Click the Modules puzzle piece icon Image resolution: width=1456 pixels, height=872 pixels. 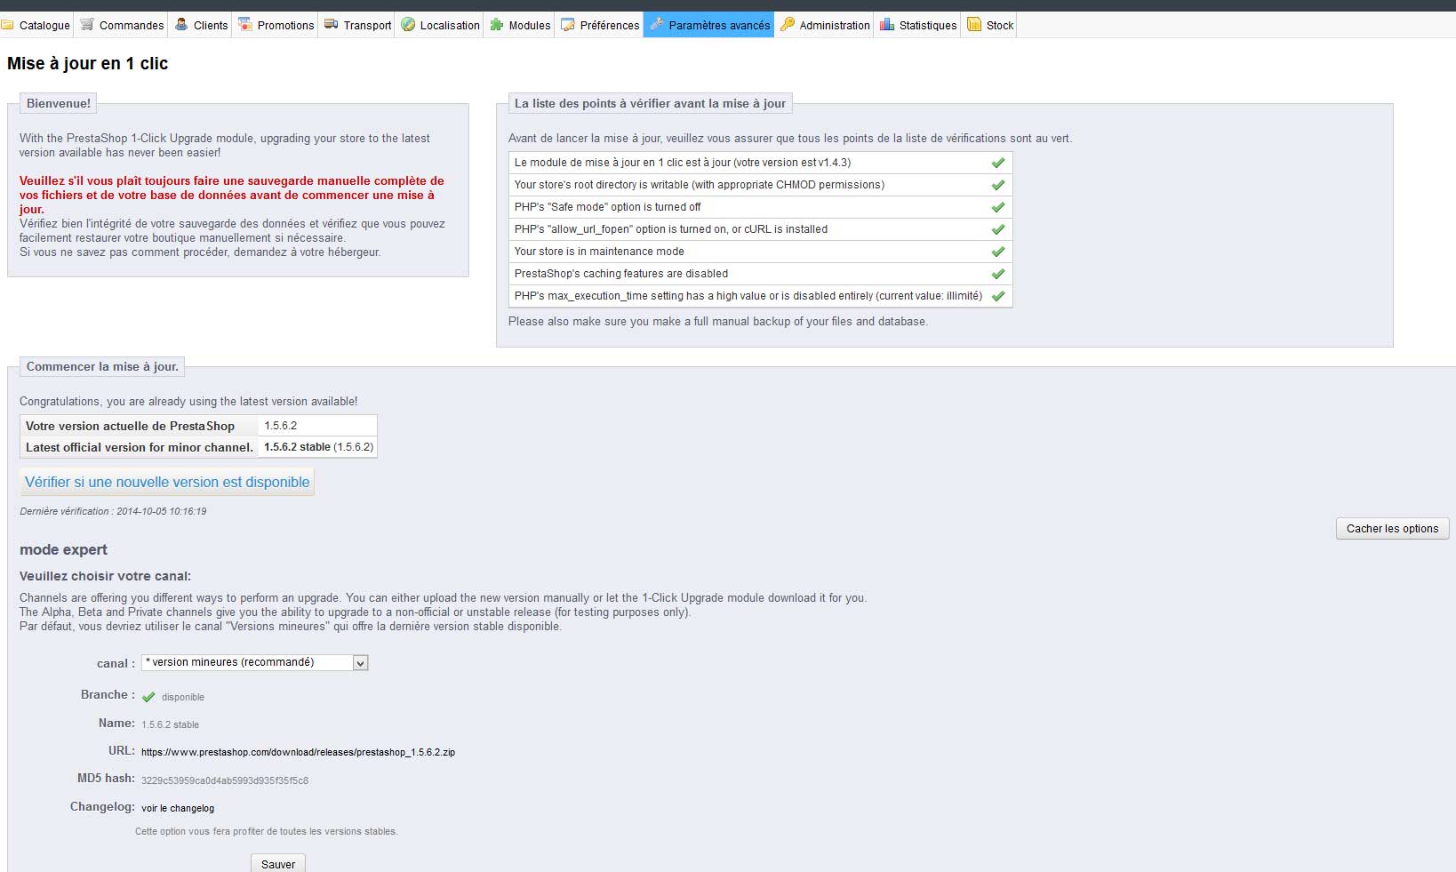(x=497, y=25)
